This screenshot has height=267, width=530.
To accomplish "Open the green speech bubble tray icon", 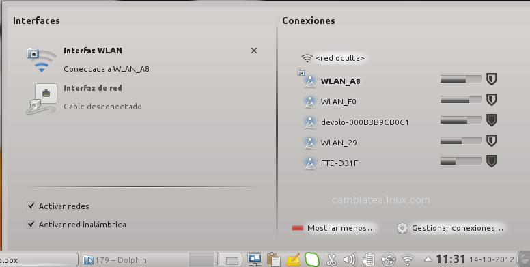I will pos(312,259).
